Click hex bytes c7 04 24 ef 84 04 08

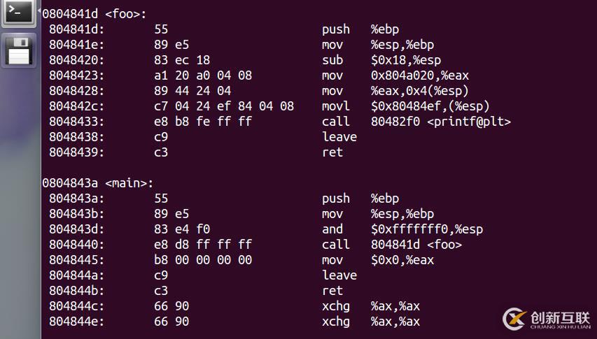tap(224, 106)
